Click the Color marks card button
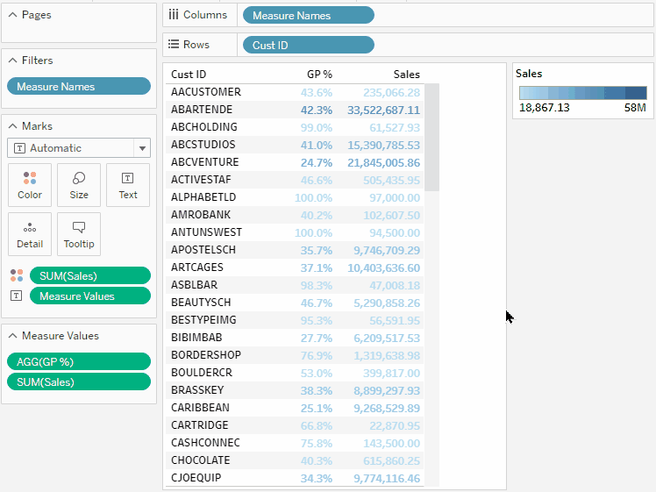 tap(30, 185)
